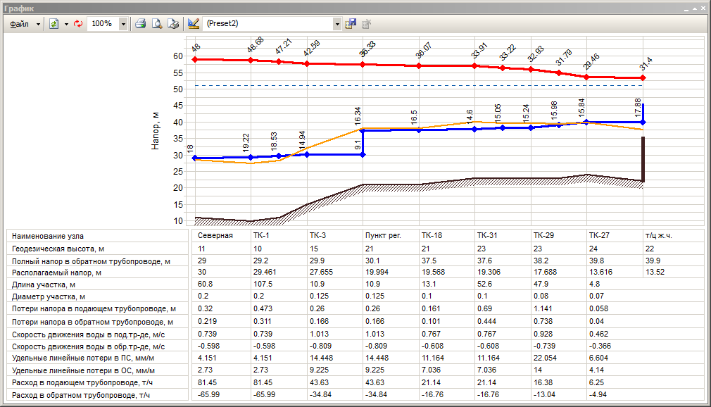
Task: Open the 100% zoom level dropdown
Action: pyautogui.click(x=124, y=23)
